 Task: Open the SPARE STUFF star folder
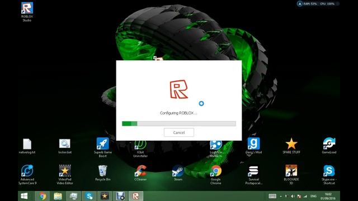click(291, 146)
